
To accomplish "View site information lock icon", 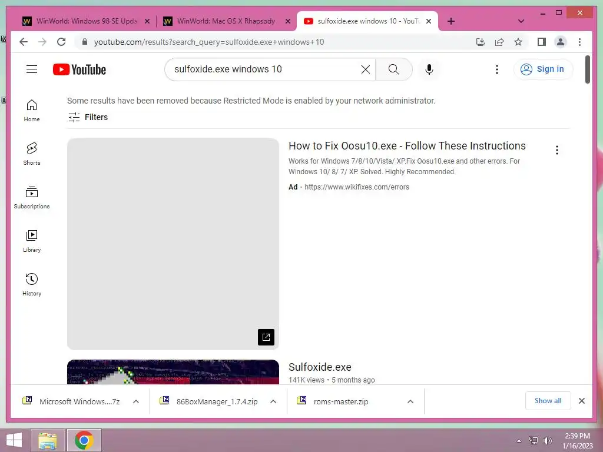I will coord(85,42).
